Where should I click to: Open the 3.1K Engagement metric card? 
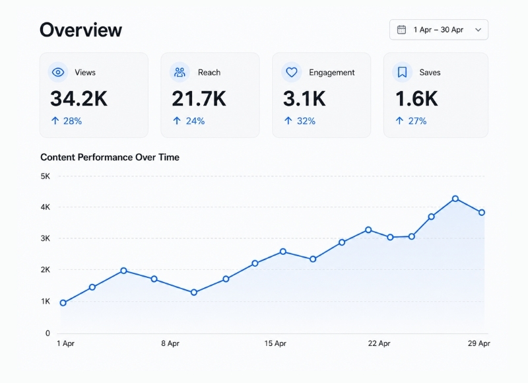click(x=321, y=95)
